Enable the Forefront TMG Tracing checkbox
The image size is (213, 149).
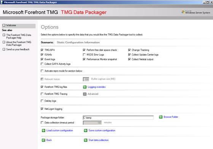coord(42,94)
